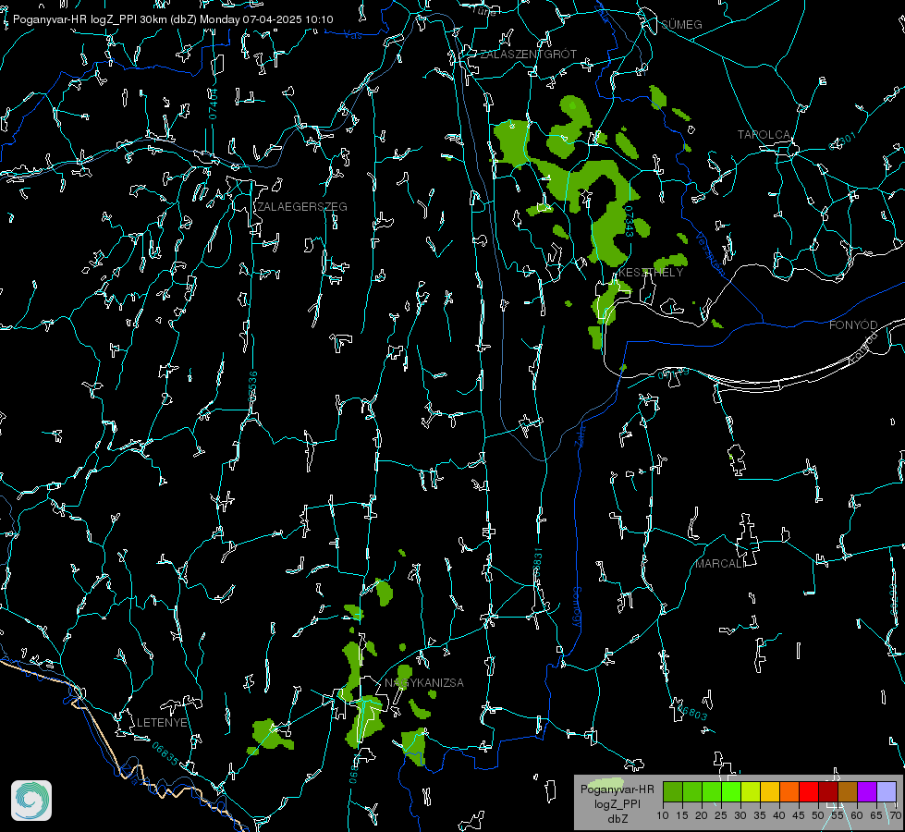905x832 pixels.
Task: Click the SÜMEG town label
Action: [x=681, y=24]
